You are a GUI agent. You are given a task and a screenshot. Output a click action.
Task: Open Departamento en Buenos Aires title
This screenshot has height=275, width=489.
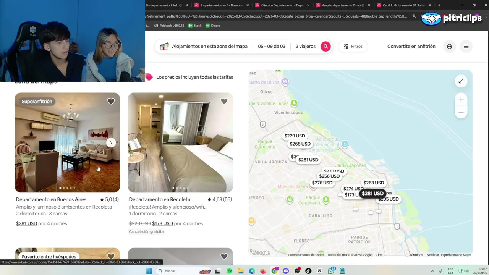point(51,199)
